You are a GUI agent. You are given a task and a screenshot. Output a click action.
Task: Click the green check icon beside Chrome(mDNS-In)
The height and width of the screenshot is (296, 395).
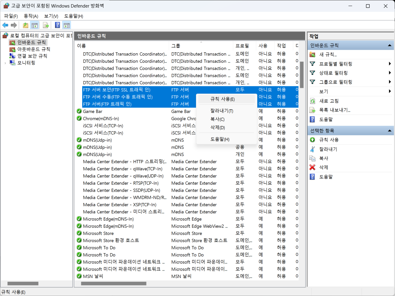click(79, 118)
